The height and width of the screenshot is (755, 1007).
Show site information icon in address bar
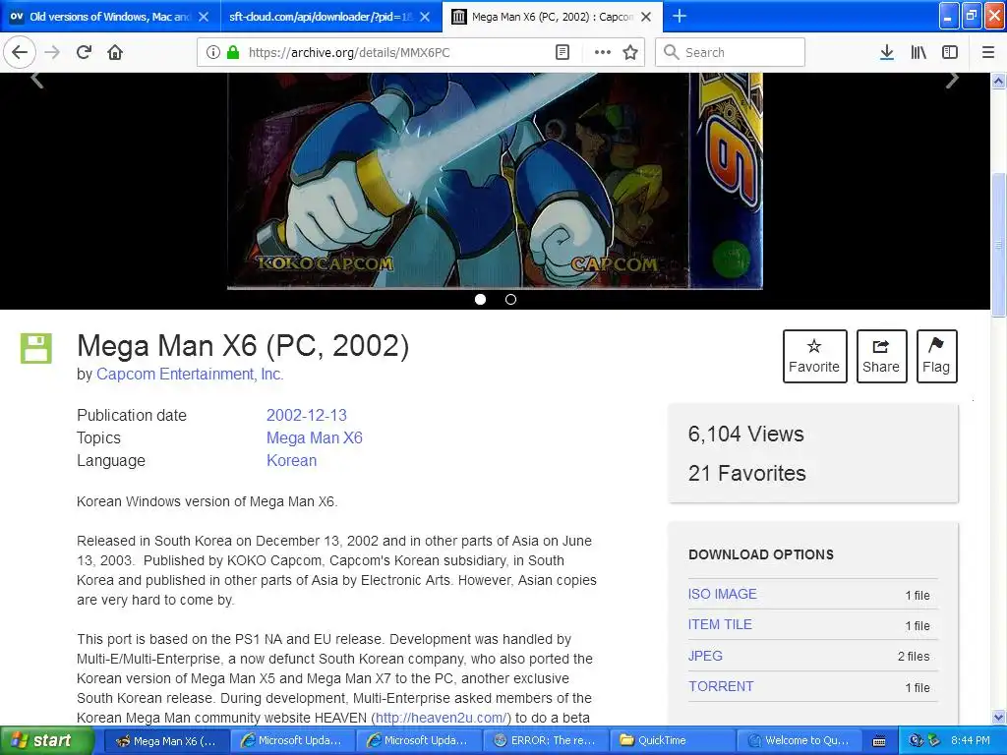212,52
